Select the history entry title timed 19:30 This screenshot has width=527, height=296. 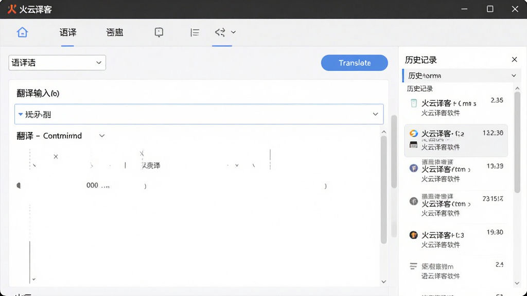point(443,235)
